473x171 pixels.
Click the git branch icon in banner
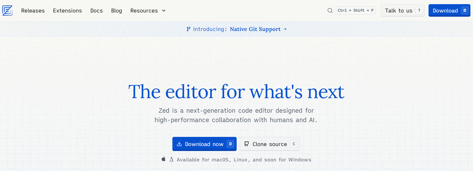[x=189, y=29]
